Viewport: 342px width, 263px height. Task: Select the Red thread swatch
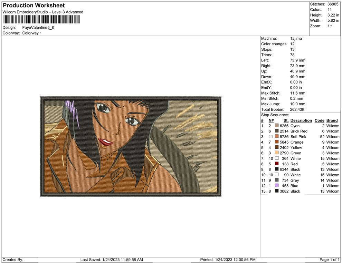[277, 164]
